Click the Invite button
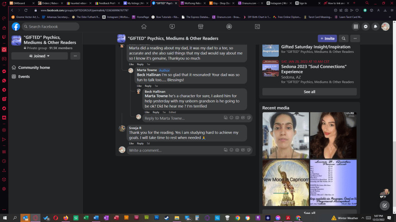The height and width of the screenshot is (222, 396). (327, 39)
